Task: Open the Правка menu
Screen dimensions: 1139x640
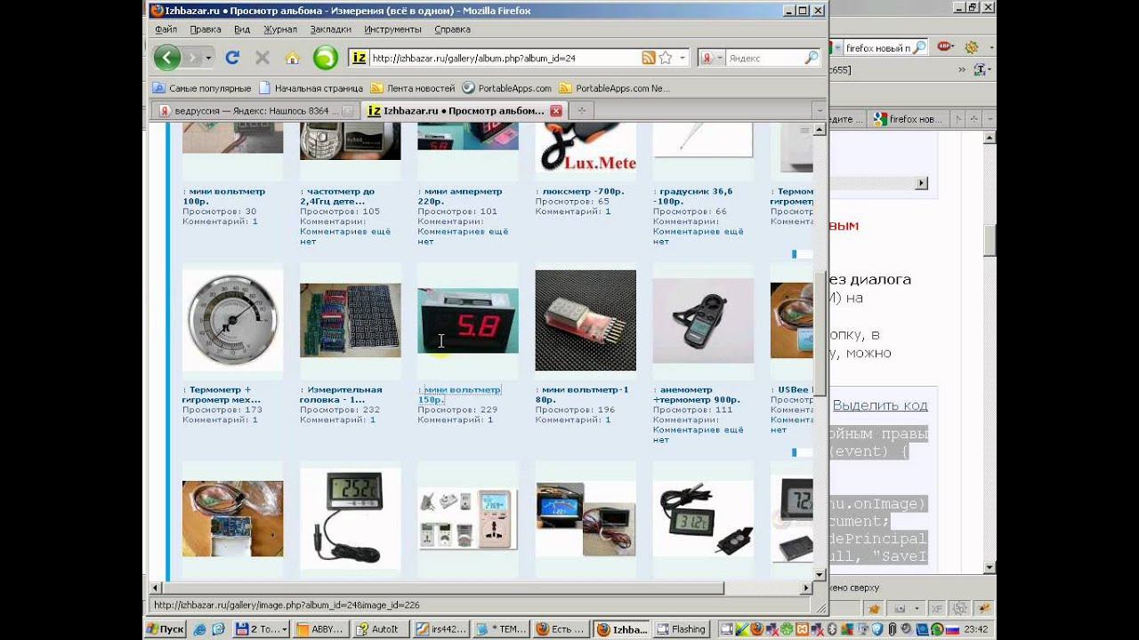Action: [x=206, y=29]
